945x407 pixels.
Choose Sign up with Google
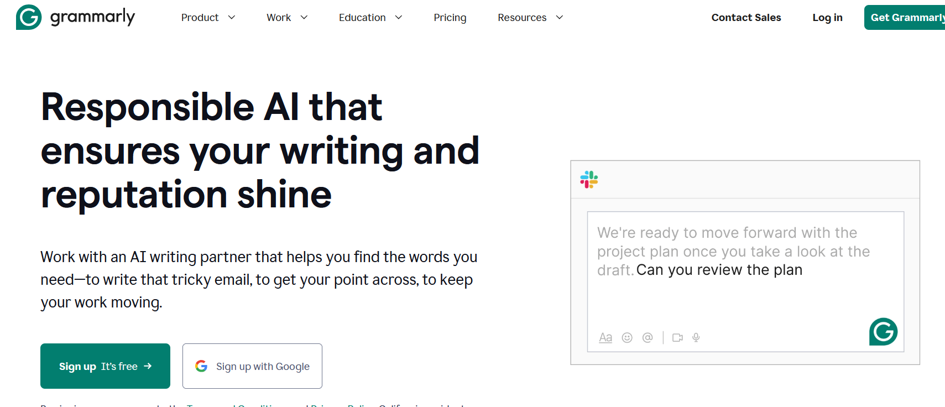pyautogui.click(x=252, y=366)
